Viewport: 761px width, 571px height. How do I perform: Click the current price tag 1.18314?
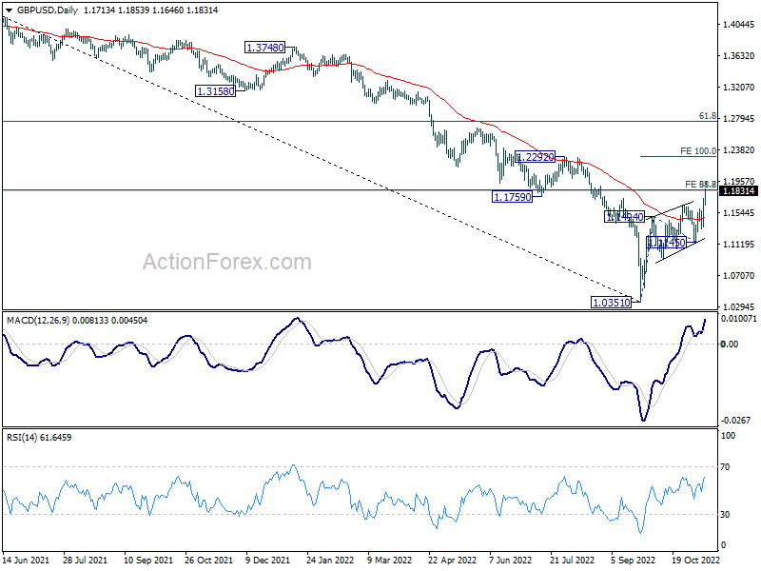coord(739,190)
